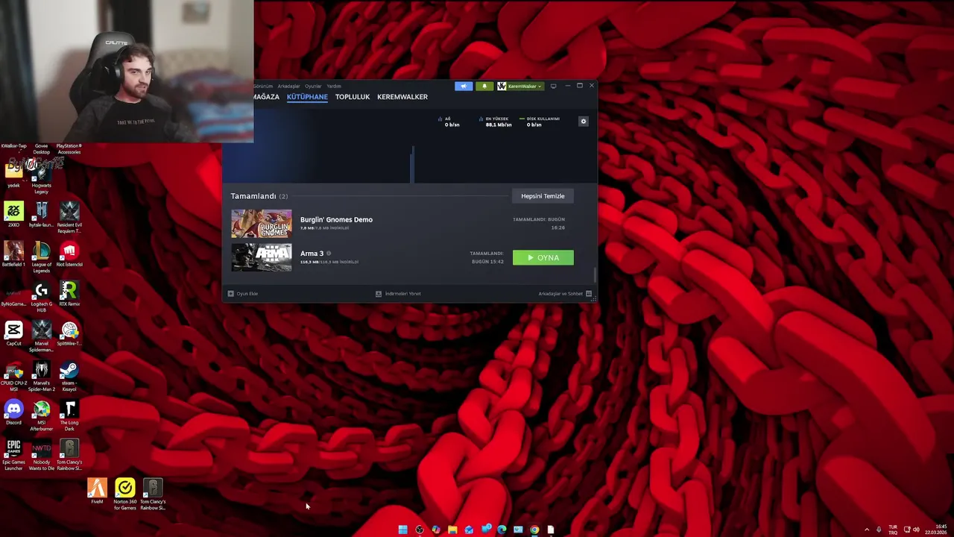954x537 pixels.
Task: Open Riot client desktop icon
Action: coord(69,254)
